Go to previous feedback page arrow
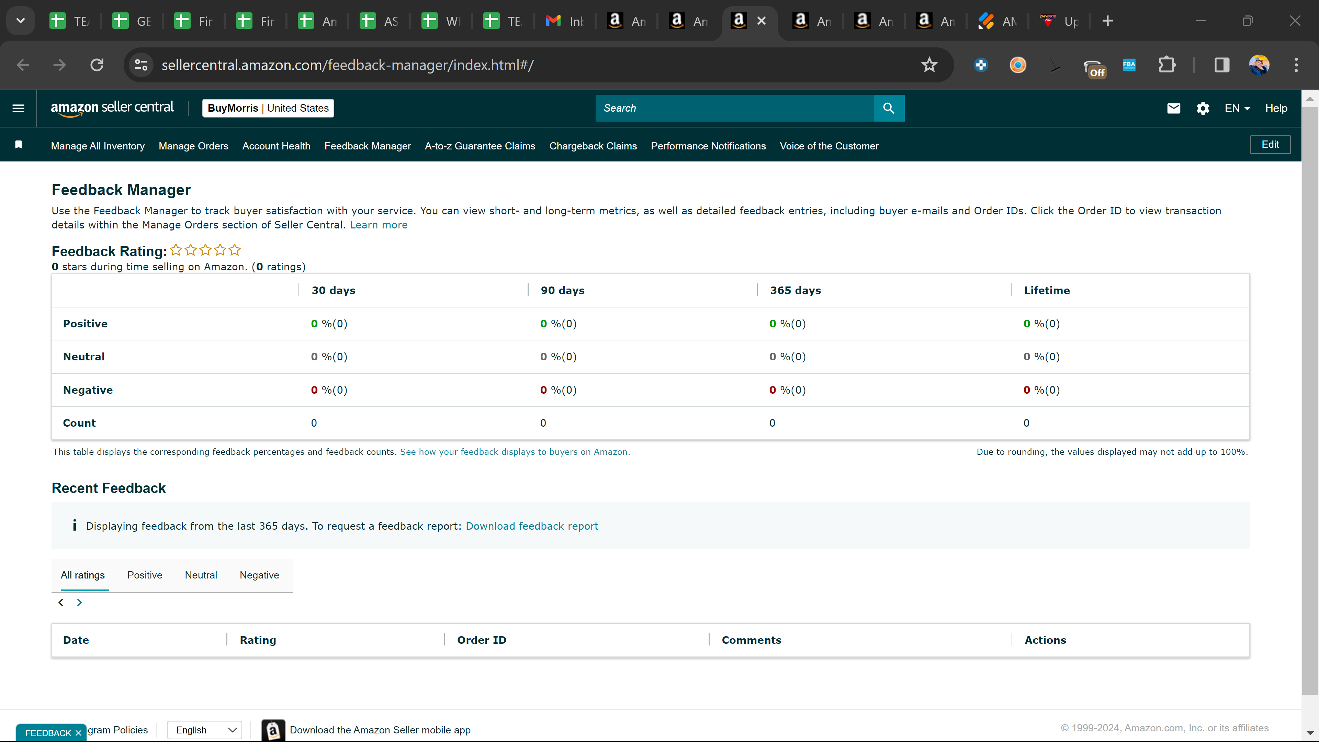Image resolution: width=1319 pixels, height=742 pixels. pos(61,602)
